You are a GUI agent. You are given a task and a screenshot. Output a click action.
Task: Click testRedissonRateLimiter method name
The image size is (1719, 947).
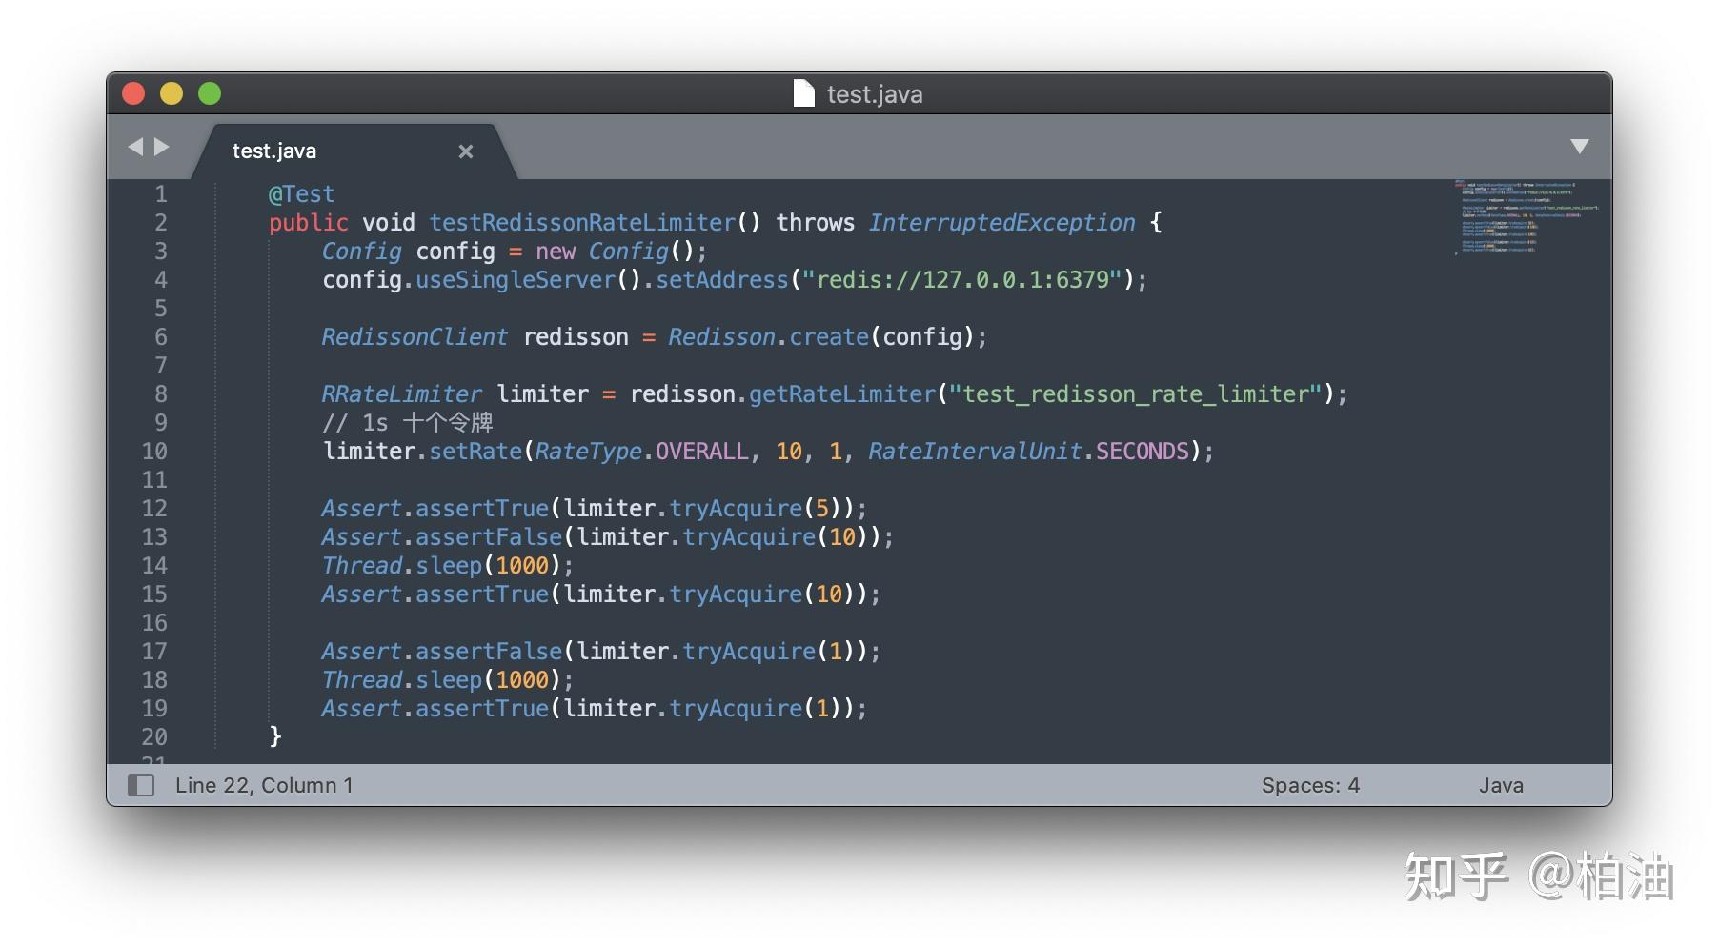582,223
